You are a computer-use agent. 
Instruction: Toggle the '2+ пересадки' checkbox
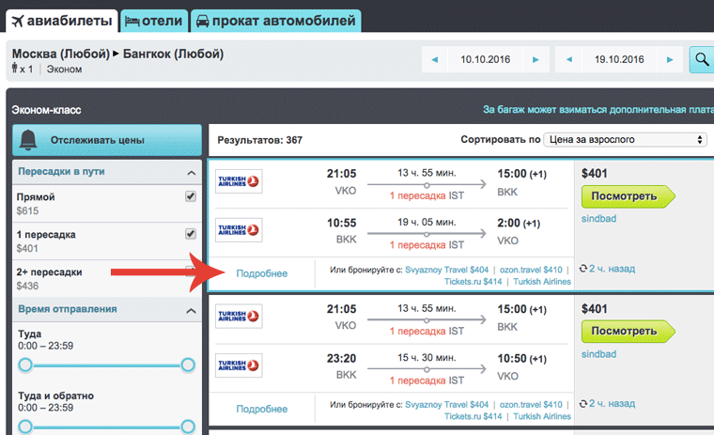point(191,272)
